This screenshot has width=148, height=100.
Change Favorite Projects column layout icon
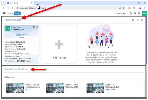(133, 20)
